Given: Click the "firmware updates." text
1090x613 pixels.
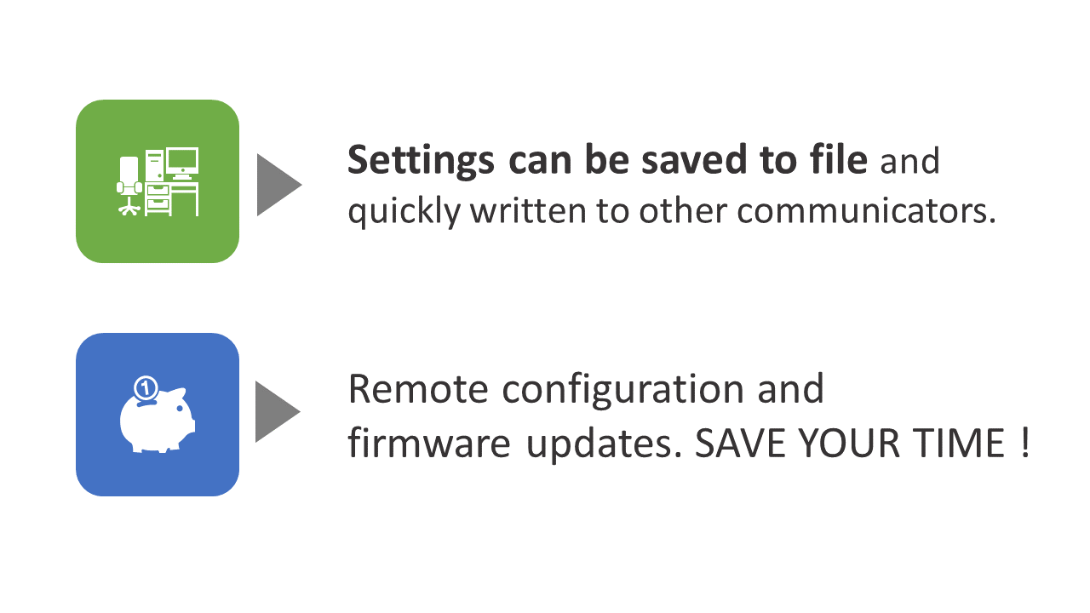Looking at the screenshot, I should coord(515,444).
